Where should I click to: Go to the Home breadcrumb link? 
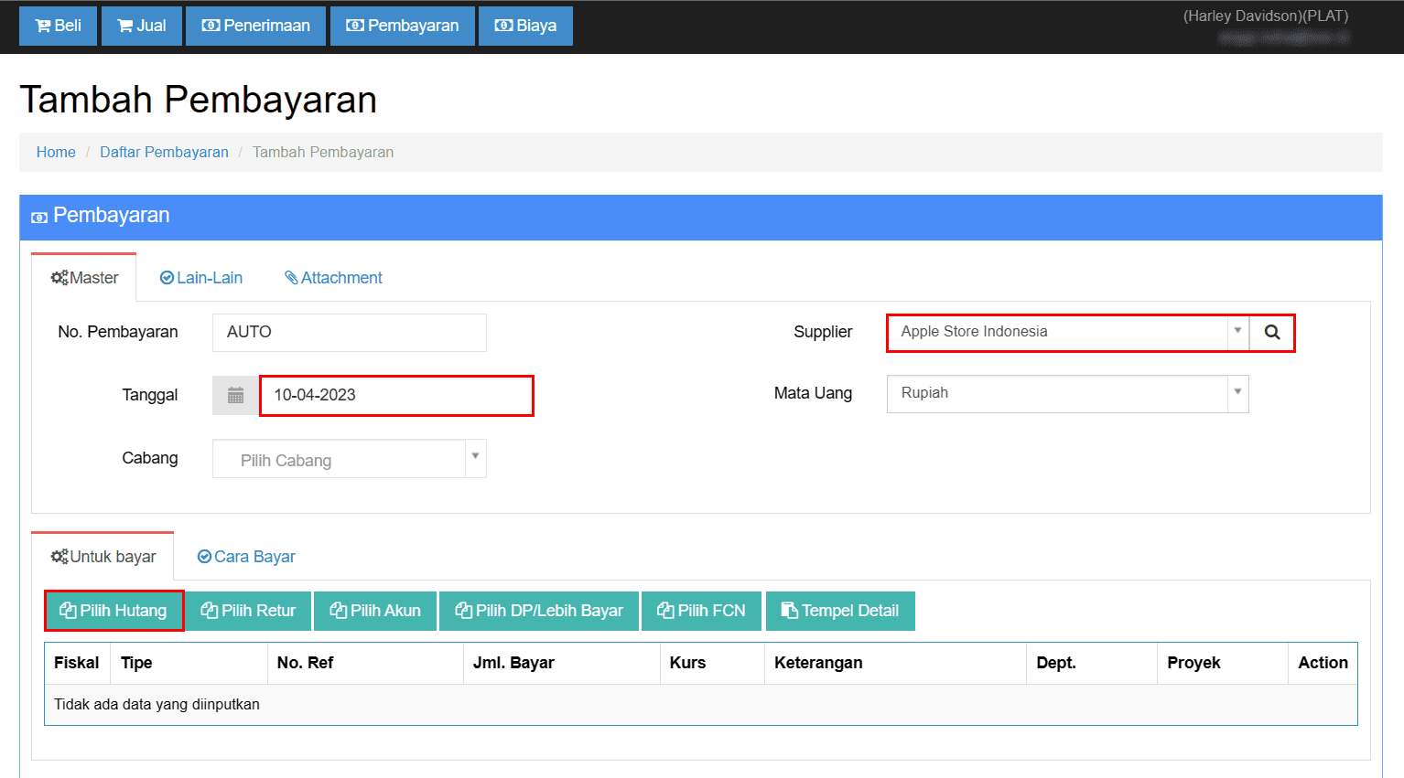(56, 152)
